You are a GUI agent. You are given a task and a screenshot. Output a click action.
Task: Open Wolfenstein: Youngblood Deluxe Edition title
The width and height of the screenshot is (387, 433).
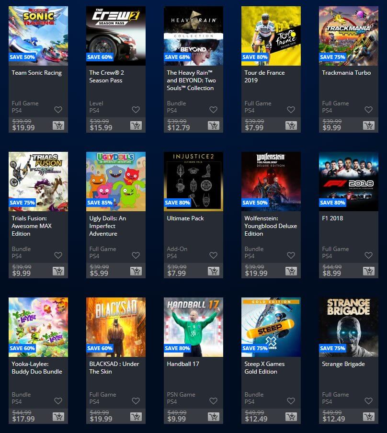click(271, 226)
